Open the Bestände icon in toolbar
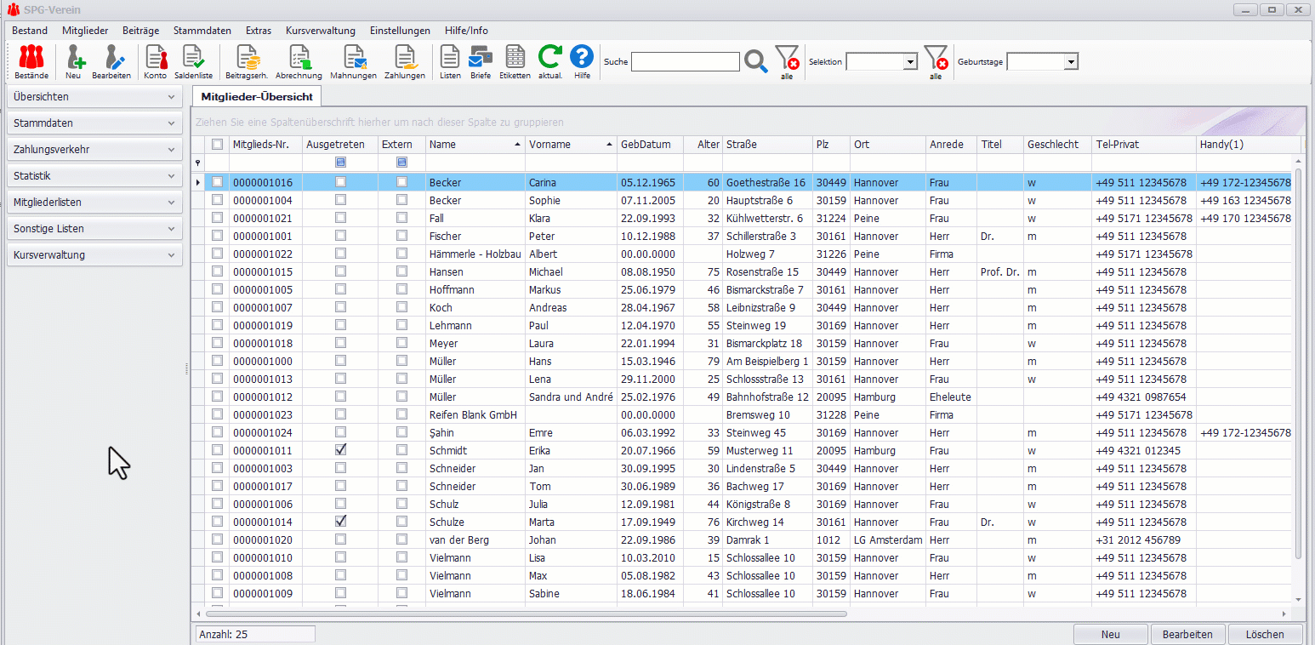The image size is (1315, 645). coord(31,58)
